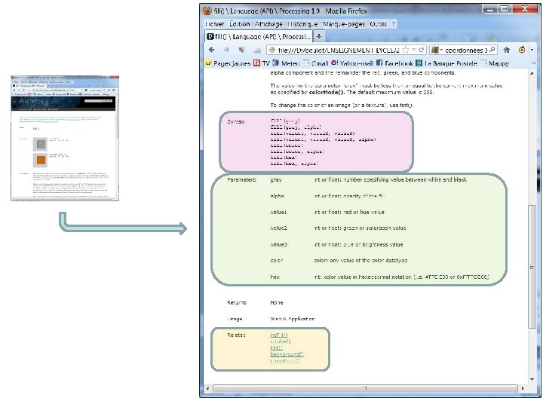The width and height of the screenshot is (543, 407).
Task: Show more bookmarks with the chevron
Action: [x=534, y=63]
